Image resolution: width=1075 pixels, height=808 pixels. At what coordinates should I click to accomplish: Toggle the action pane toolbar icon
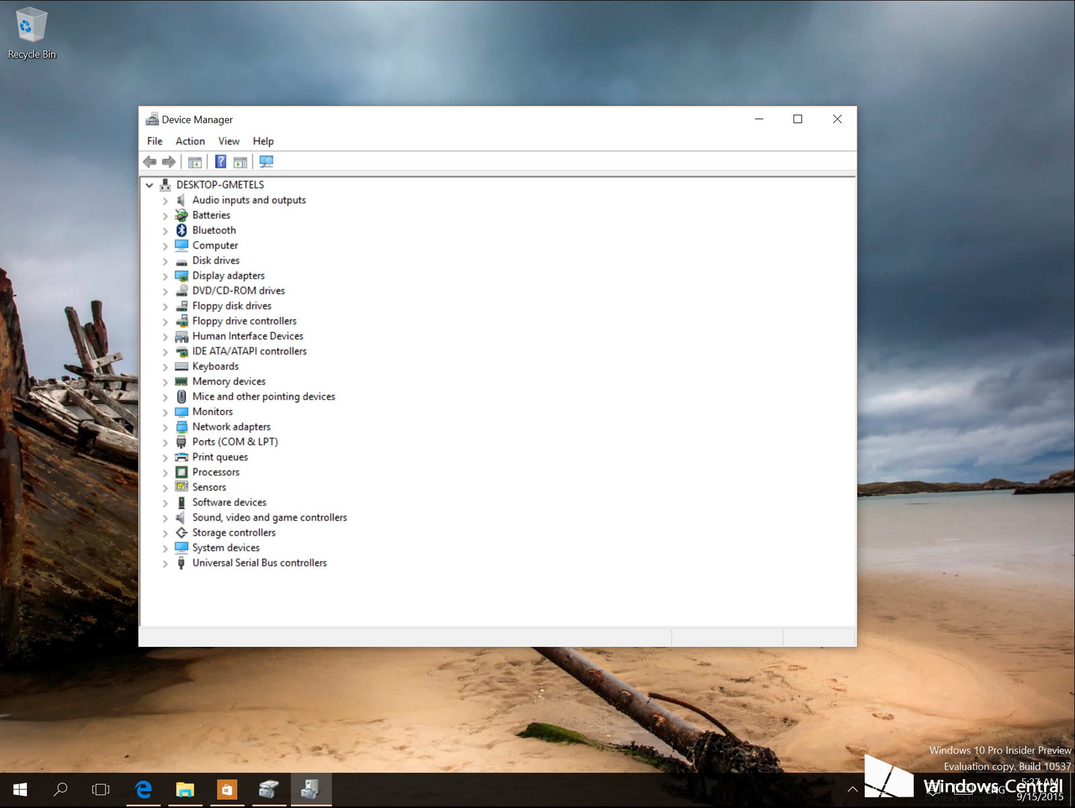240,162
